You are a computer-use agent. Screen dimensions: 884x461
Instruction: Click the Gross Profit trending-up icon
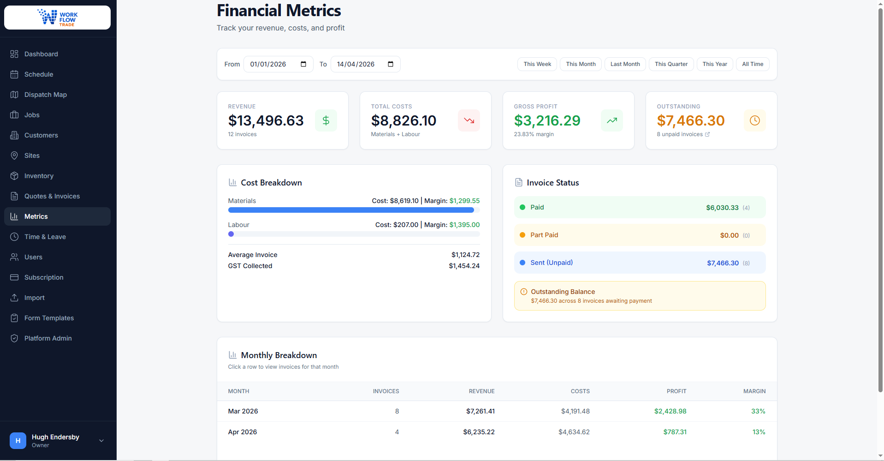coord(612,120)
